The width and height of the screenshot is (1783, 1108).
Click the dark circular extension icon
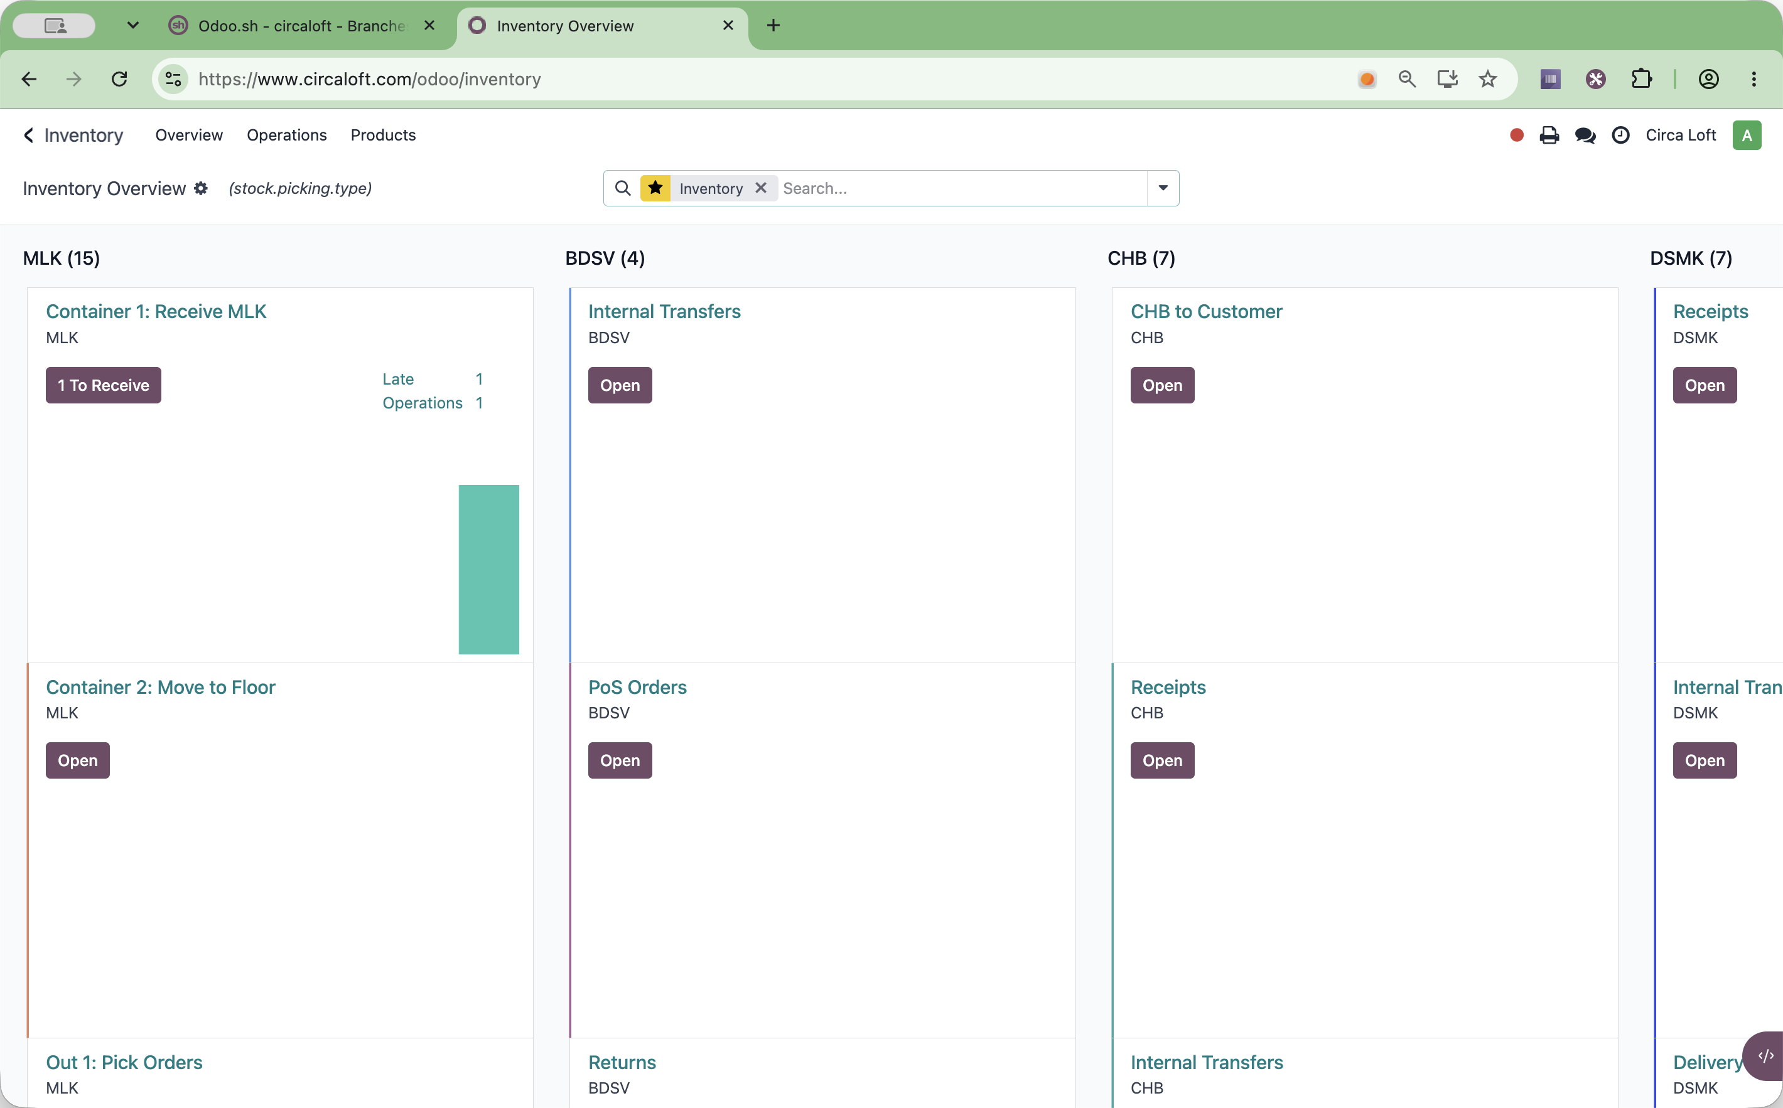1596,79
